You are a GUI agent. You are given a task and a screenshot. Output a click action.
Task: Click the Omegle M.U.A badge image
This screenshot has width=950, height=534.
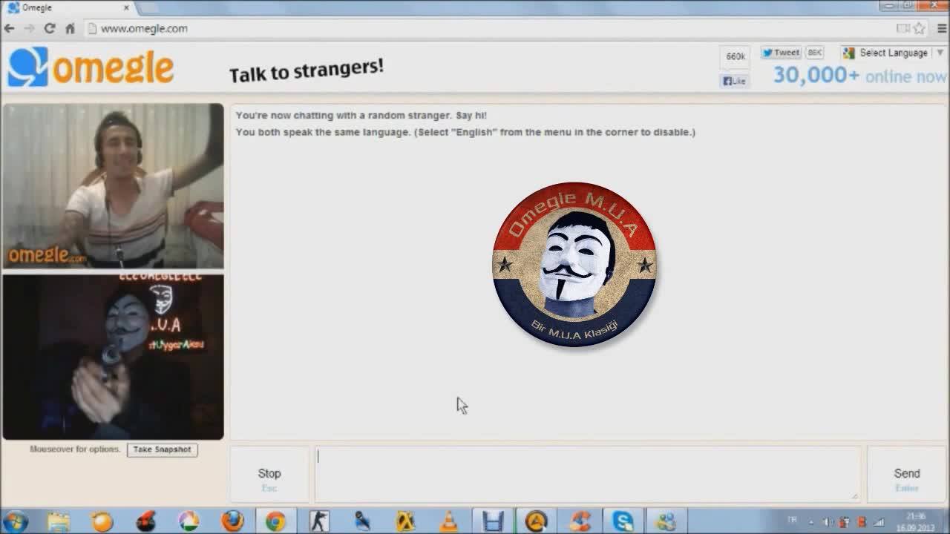coord(574,265)
